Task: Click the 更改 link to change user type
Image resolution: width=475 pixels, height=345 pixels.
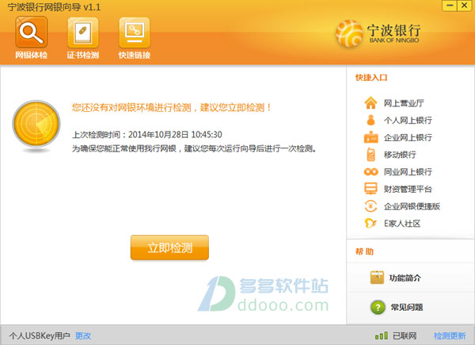Action: pyautogui.click(x=83, y=335)
